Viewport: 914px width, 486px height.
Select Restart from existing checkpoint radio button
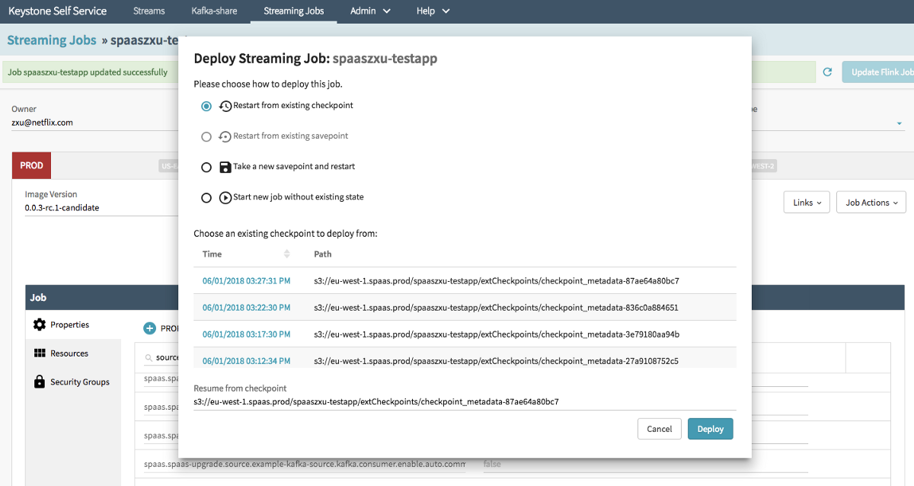click(206, 106)
